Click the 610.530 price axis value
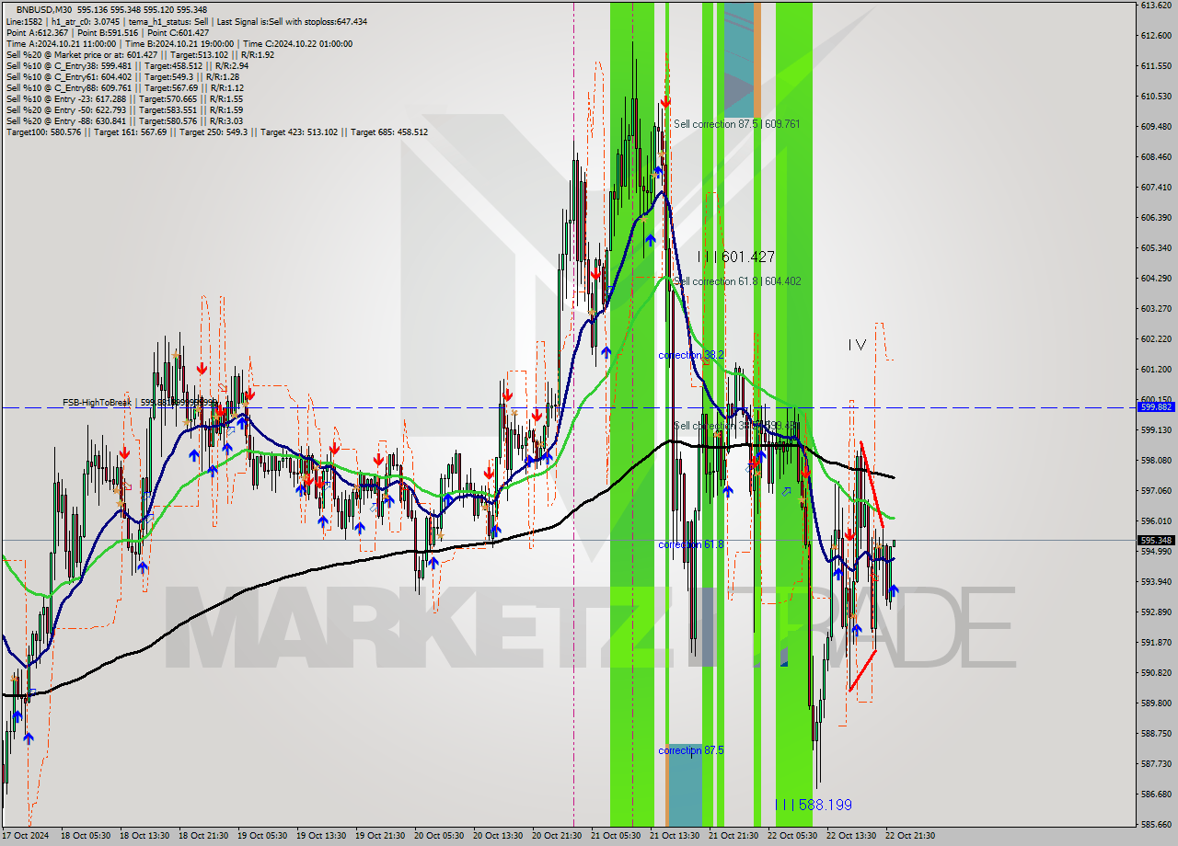Screen dimensions: 1178x846 click(1156, 97)
